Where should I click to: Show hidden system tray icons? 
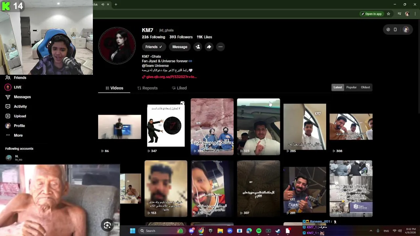tap(371, 231)
